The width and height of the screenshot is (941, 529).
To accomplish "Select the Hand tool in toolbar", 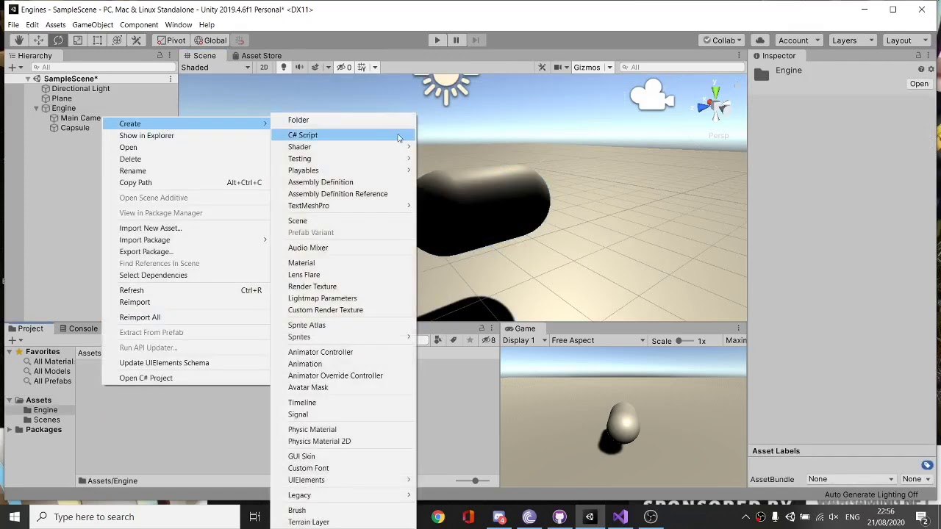I will (x=19, y=40).
